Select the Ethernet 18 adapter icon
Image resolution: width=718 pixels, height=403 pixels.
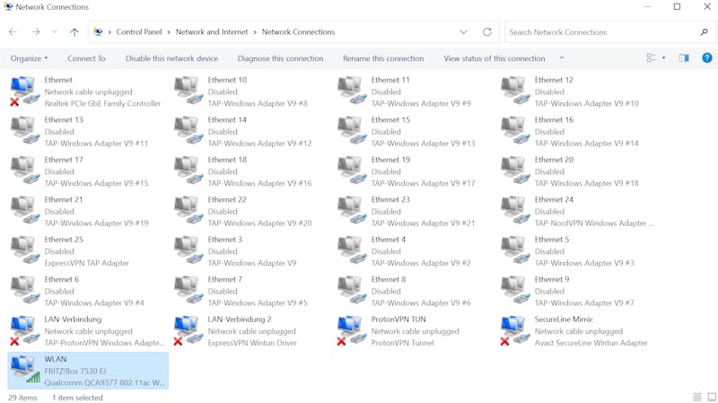click(188, 171)
